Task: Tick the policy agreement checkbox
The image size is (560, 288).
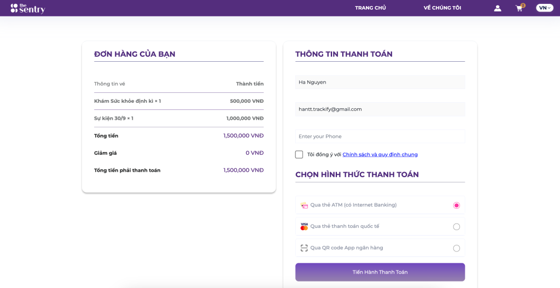Action: point(299,155)
